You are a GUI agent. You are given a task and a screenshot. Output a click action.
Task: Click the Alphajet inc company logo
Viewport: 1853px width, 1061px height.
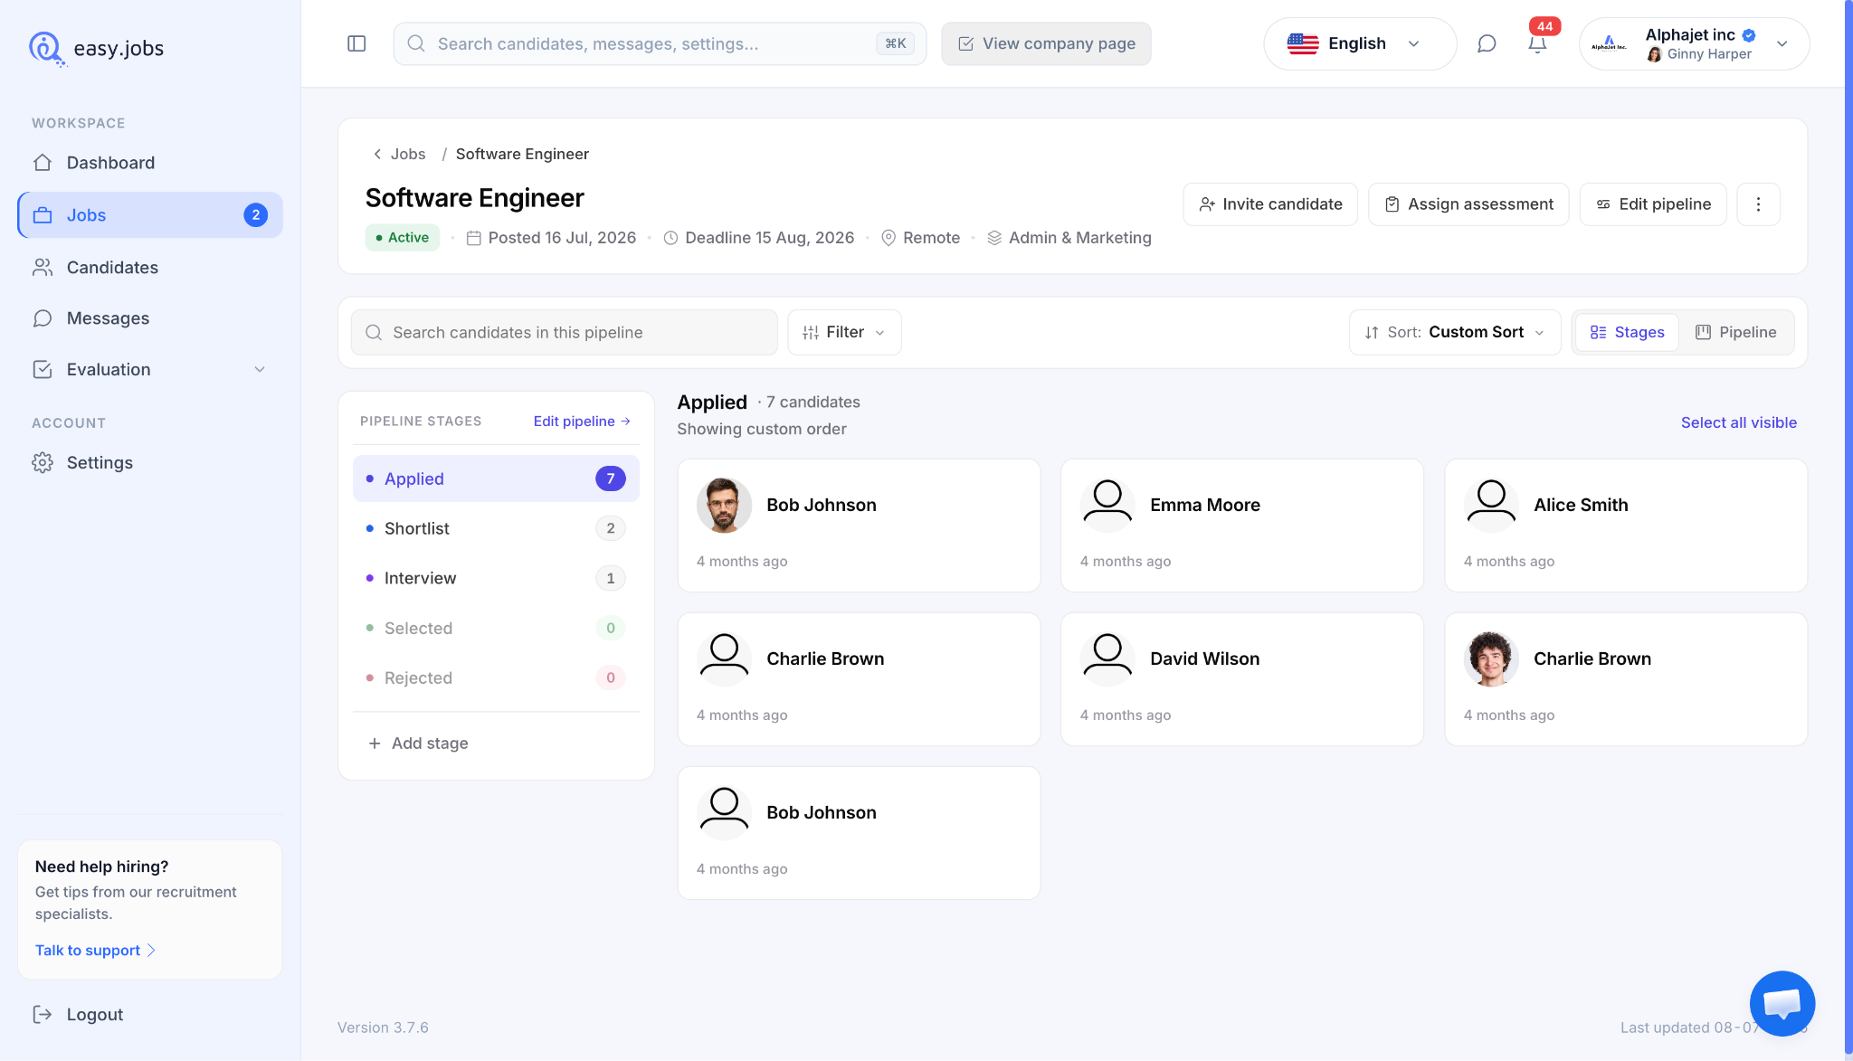pos(1609,43)
